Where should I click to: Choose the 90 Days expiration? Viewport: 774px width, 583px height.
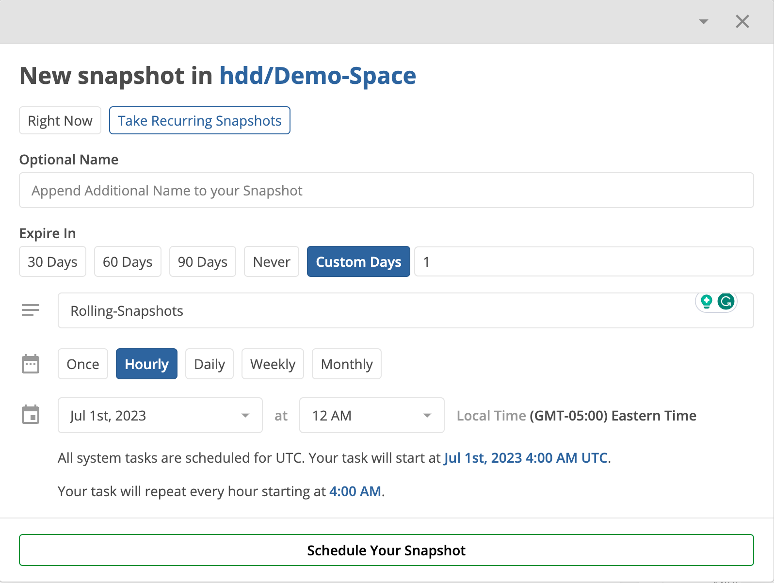click(x=203, y=261)
